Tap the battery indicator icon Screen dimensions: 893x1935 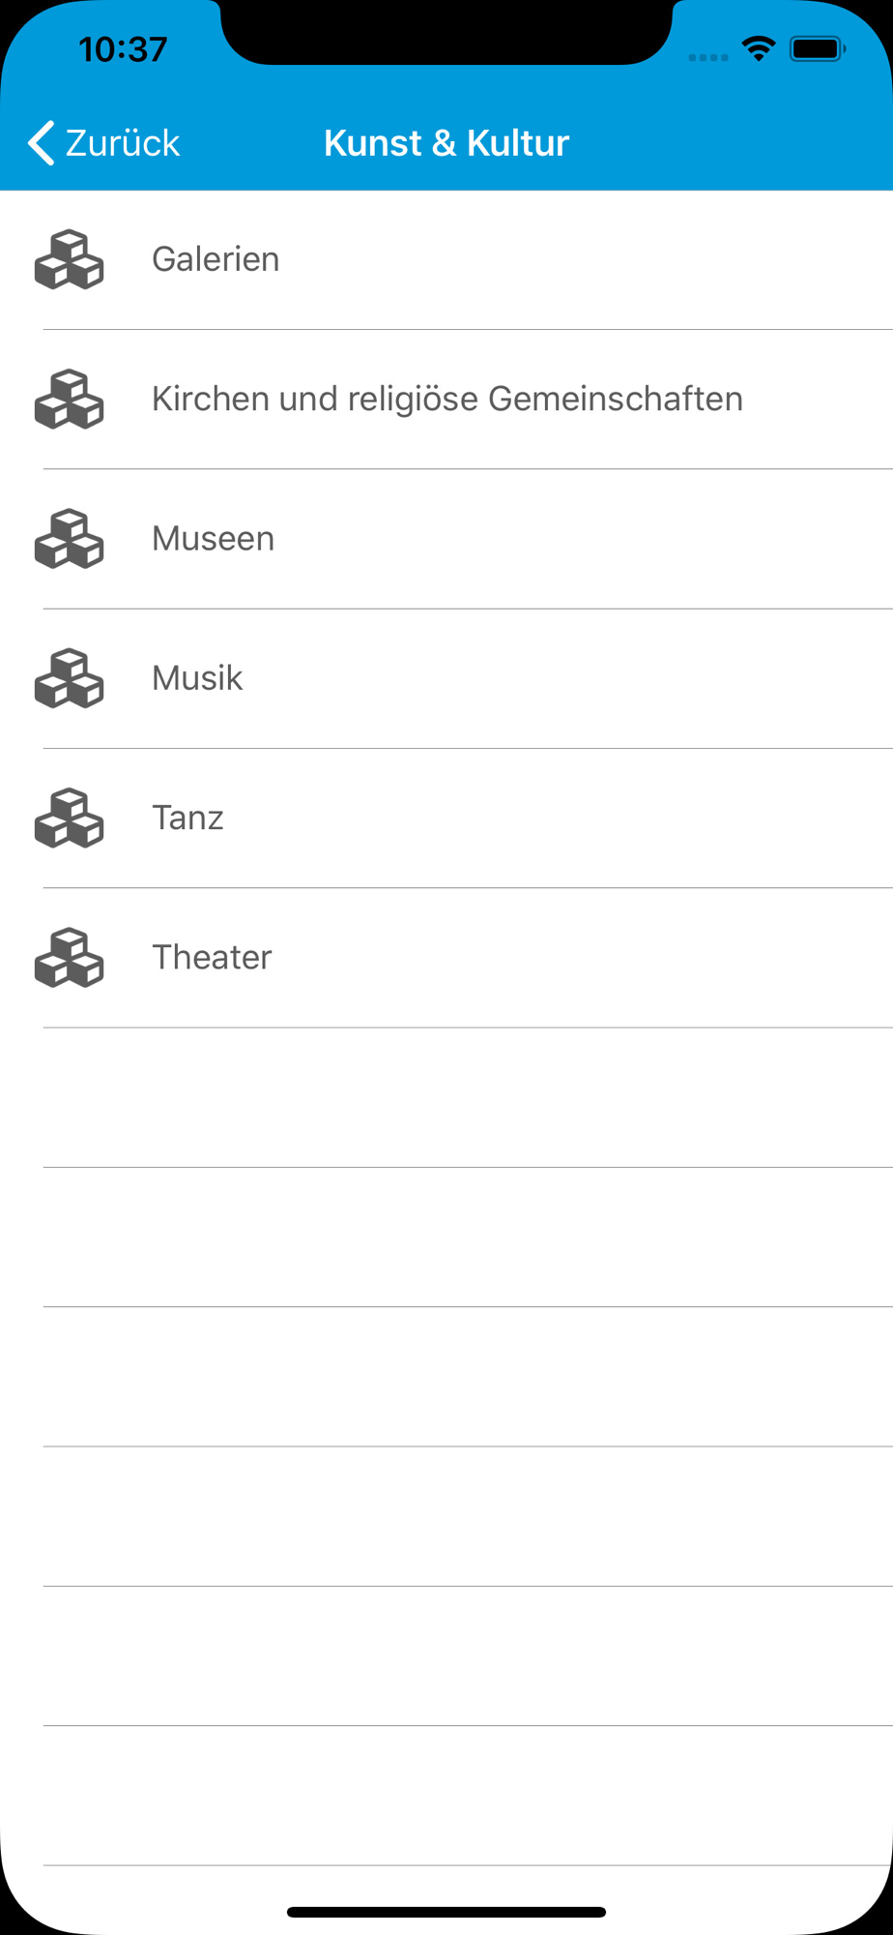click(x=818, y=48)
